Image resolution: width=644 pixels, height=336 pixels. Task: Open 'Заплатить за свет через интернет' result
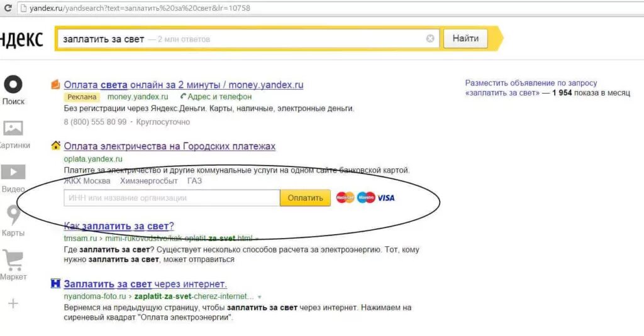145,284
